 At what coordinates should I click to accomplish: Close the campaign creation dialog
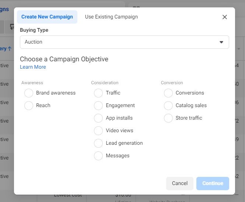[224, 17]
